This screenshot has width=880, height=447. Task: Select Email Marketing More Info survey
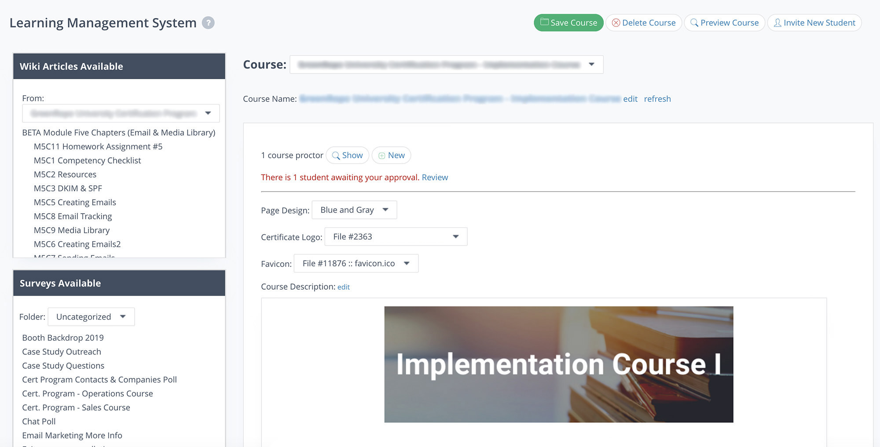72,436
